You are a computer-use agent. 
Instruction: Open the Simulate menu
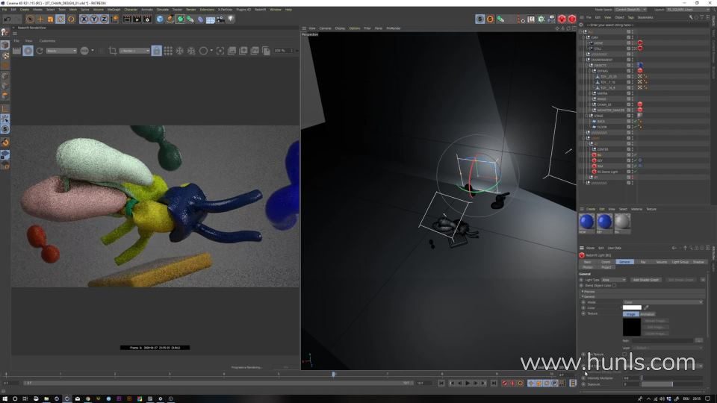[x=162, y=9]
